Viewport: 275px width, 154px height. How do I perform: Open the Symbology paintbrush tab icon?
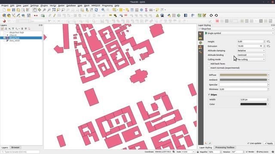[201, 33]
